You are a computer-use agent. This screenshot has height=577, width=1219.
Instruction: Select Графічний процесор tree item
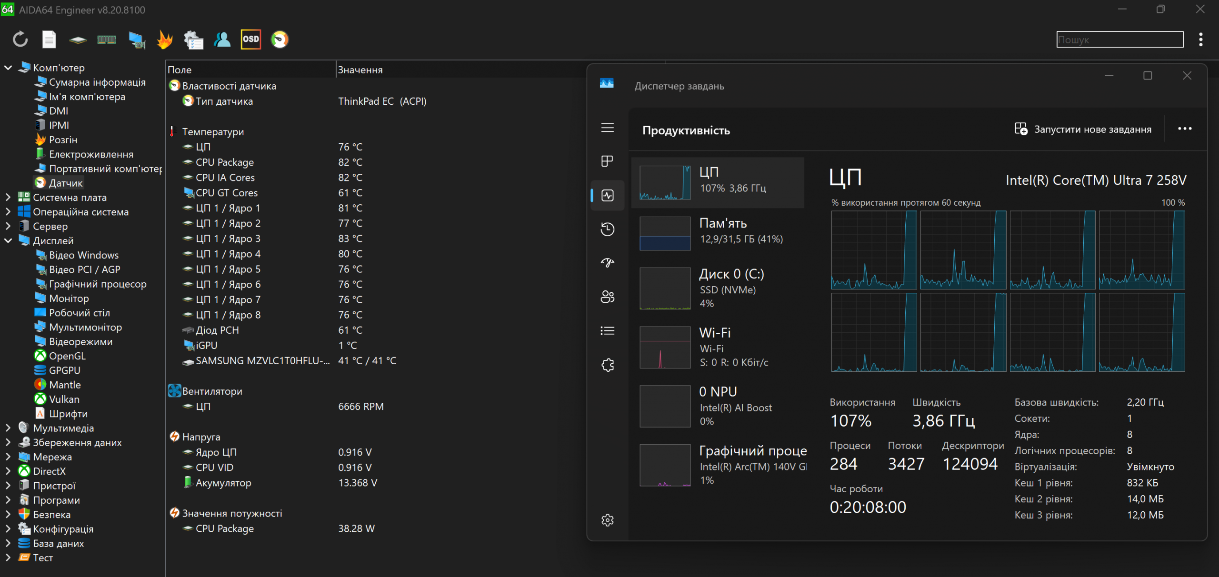click(97, 284)
